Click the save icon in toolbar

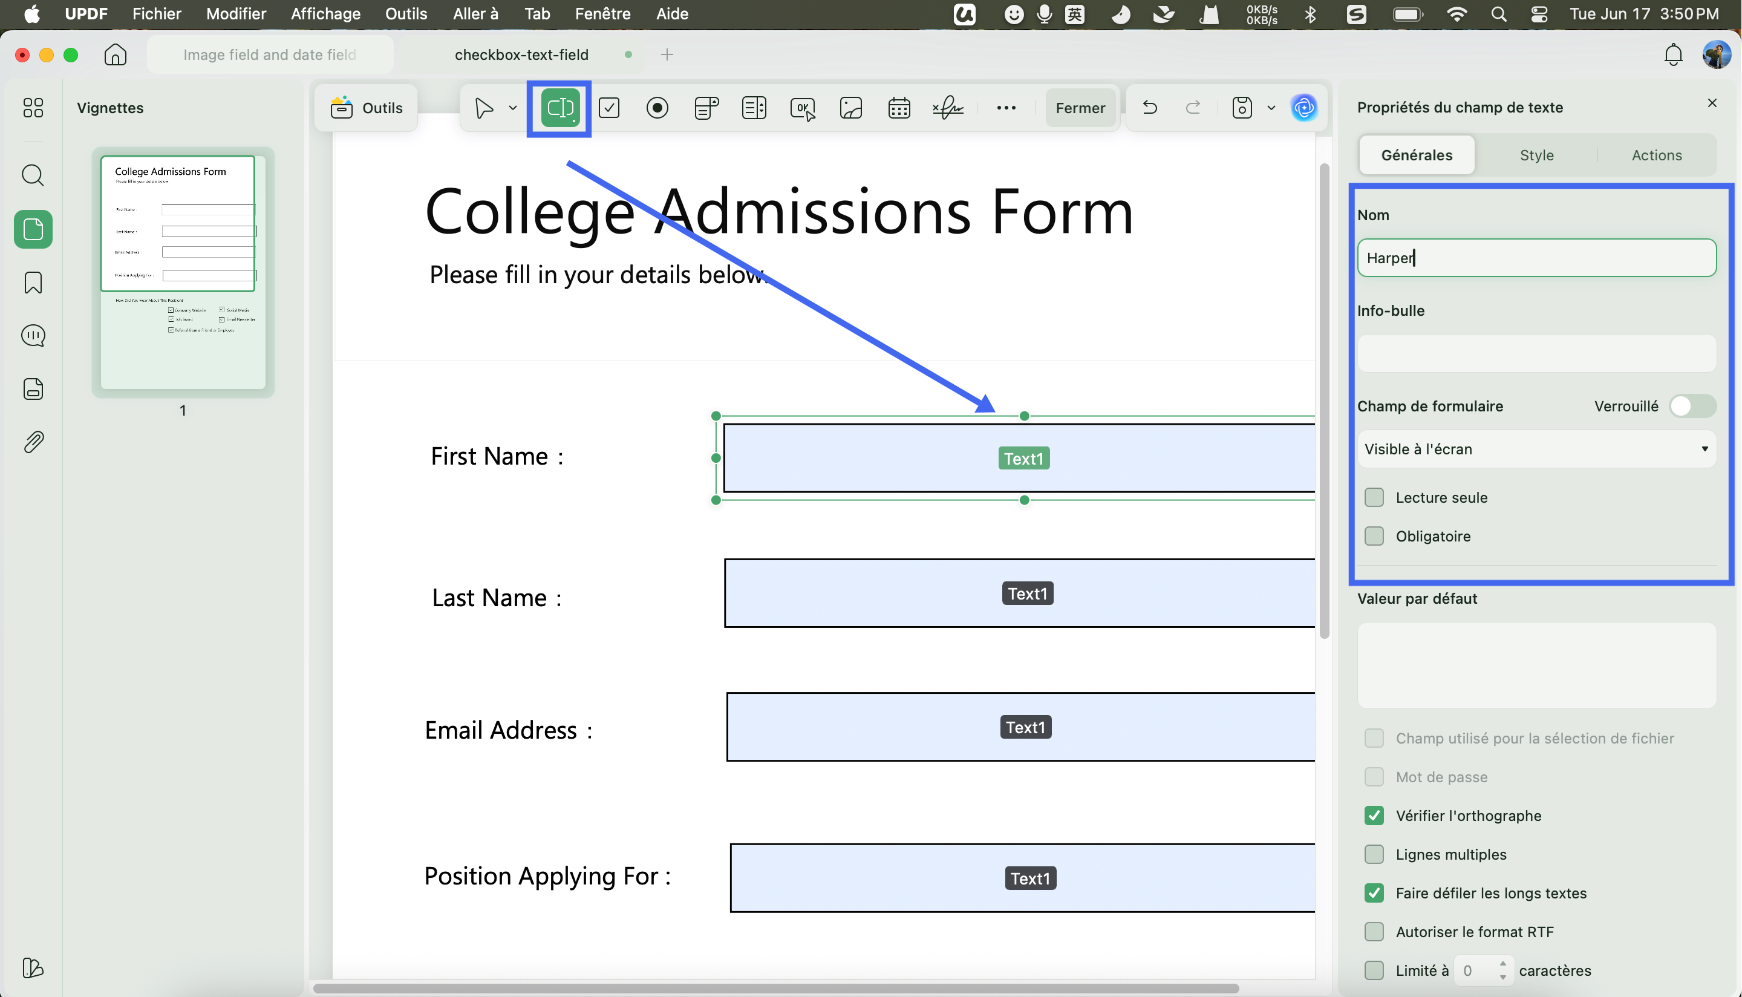[1242, 108]
